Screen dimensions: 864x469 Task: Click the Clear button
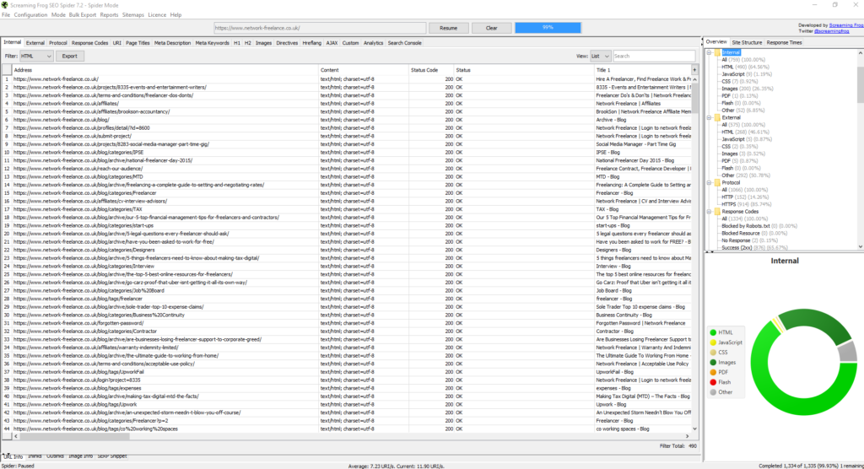492,28
